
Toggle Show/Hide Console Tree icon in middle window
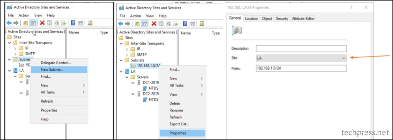(145, 23)
